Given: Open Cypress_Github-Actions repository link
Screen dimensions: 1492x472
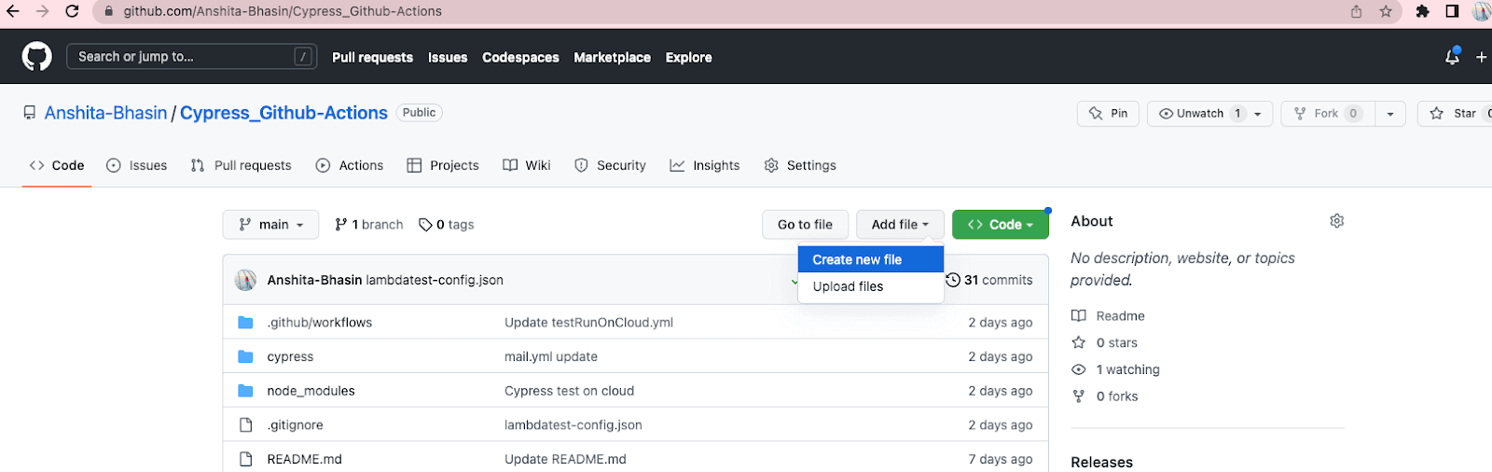Looking at the screenshot, I should [x=283, y=113].
